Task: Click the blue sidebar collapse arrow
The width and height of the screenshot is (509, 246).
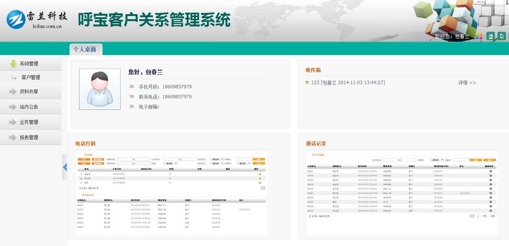Action: (65, 167)
